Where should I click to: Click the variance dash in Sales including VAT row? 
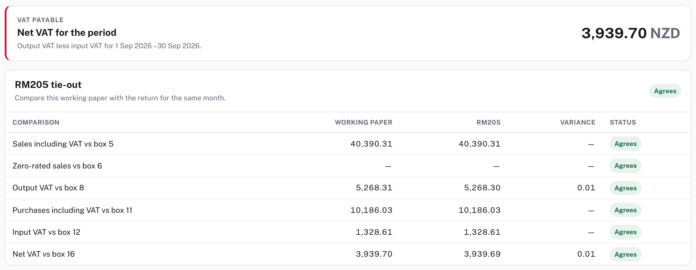coord(591,144)
